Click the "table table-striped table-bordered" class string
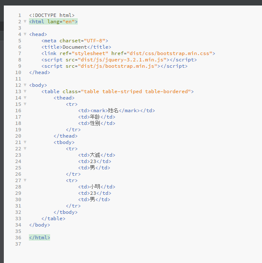This screenshot has width=262, height=263. (136, 91)
